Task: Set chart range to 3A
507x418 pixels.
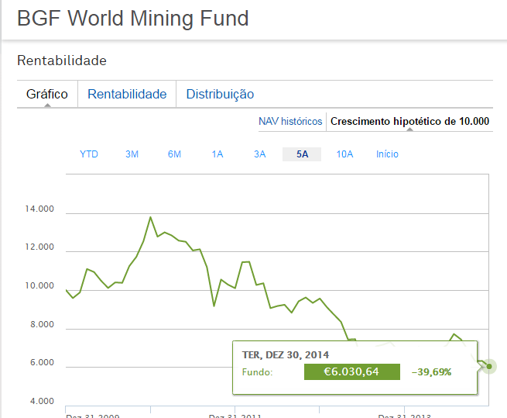Action: pos(259,154)
